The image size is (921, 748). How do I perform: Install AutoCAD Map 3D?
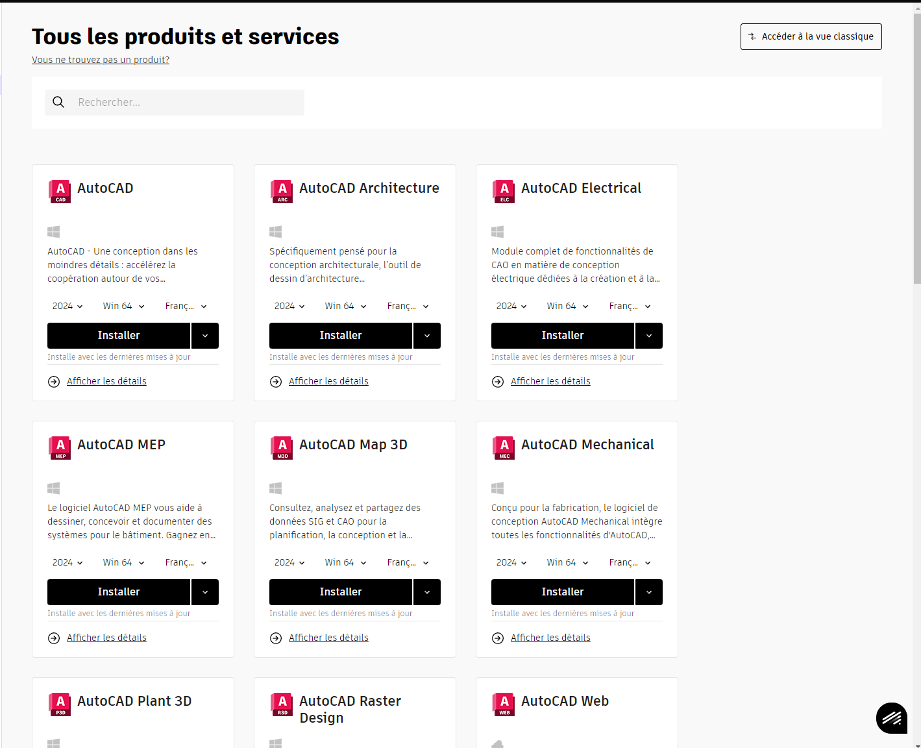[x=341, y=592]
